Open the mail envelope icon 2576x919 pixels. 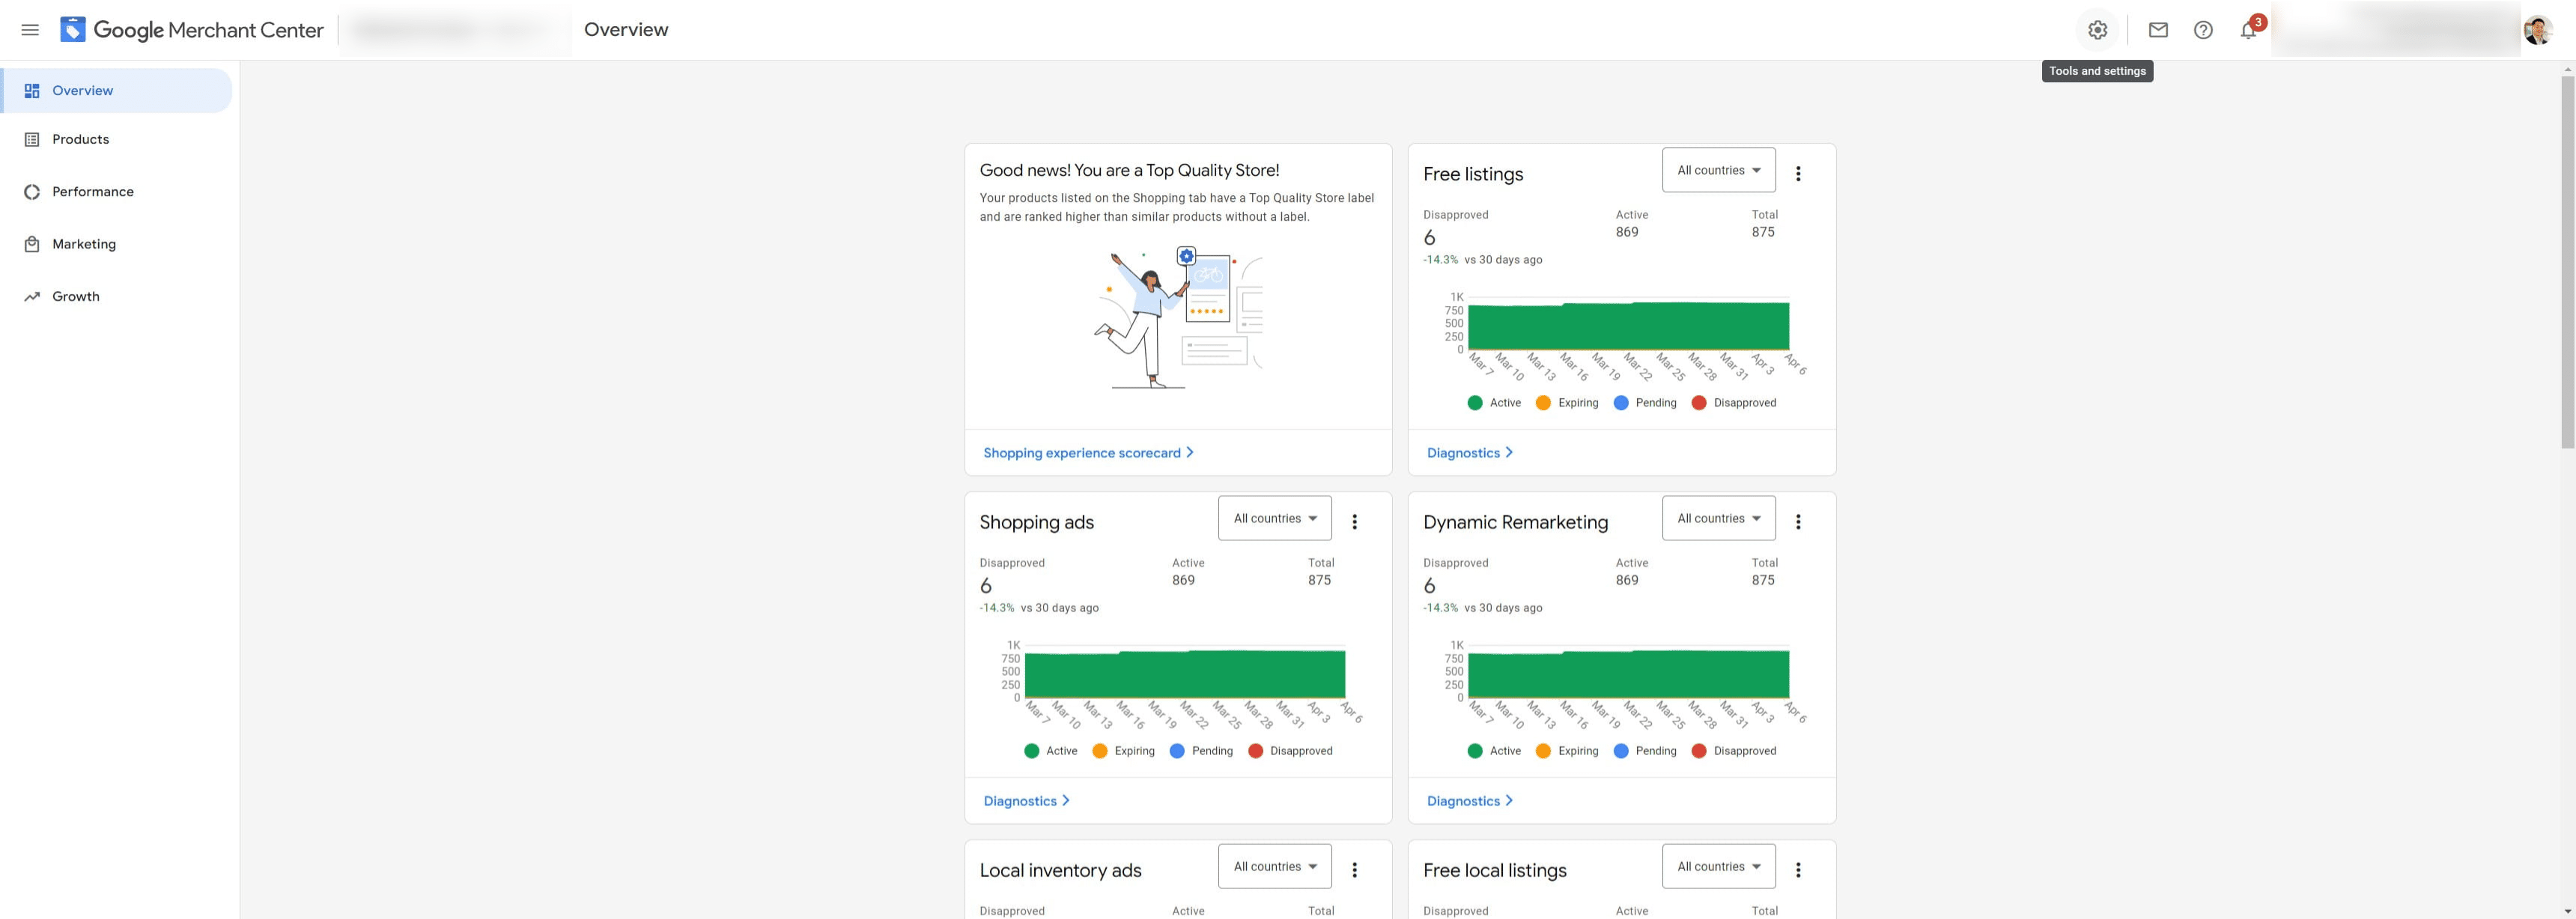(2158, 30)
